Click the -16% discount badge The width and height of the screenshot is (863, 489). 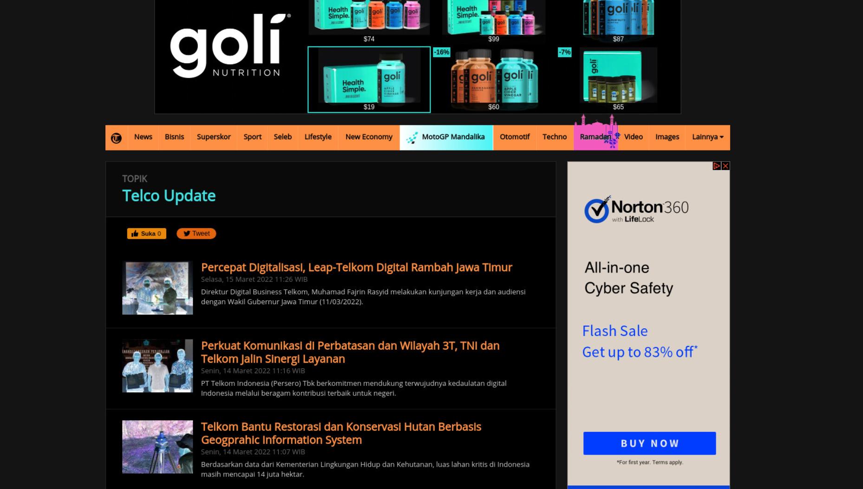click(441, 52)
